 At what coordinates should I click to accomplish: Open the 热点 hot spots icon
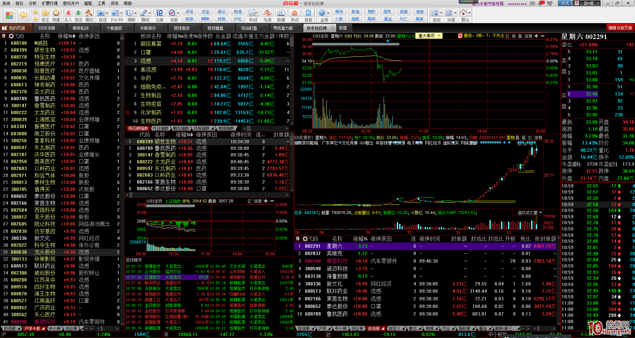coord(294,15)
